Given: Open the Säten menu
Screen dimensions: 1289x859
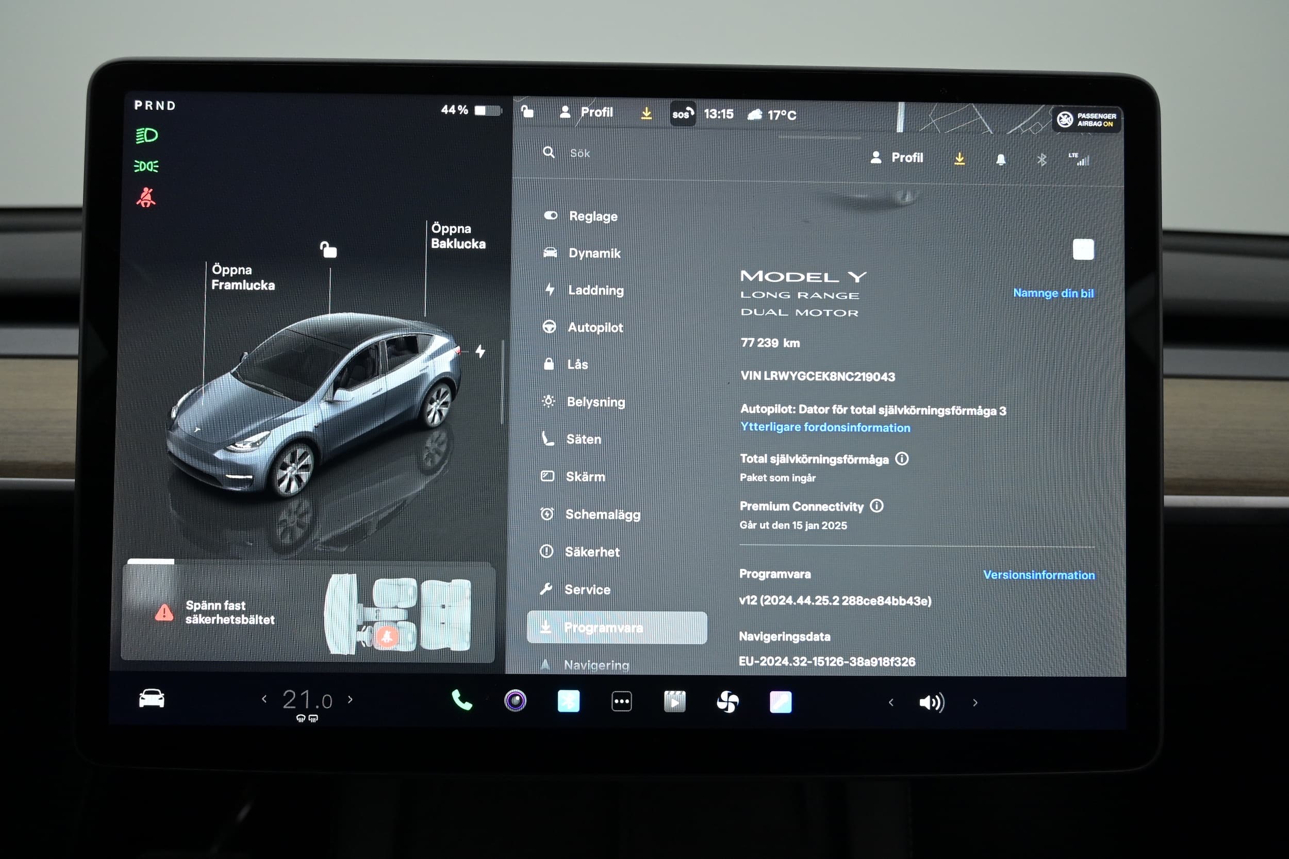Looking at the screenshot, I should click(x=571, y=439).
